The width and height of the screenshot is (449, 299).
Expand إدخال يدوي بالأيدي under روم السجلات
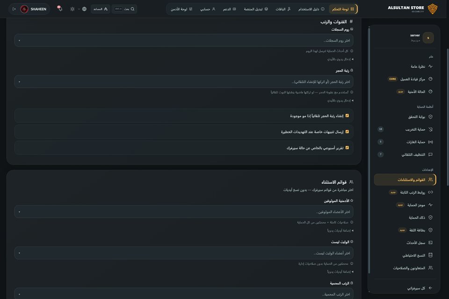click(x=340, y=59)
